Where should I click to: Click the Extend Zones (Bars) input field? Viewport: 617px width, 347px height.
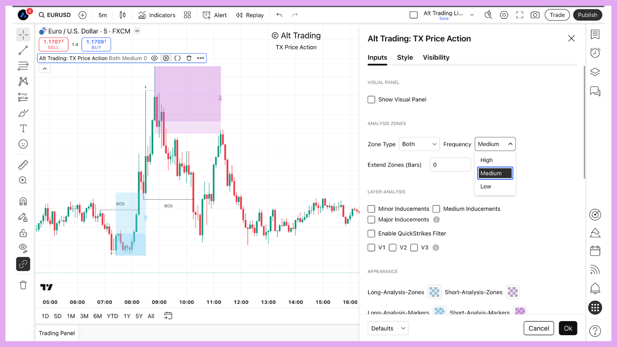(x=450, y=165)
